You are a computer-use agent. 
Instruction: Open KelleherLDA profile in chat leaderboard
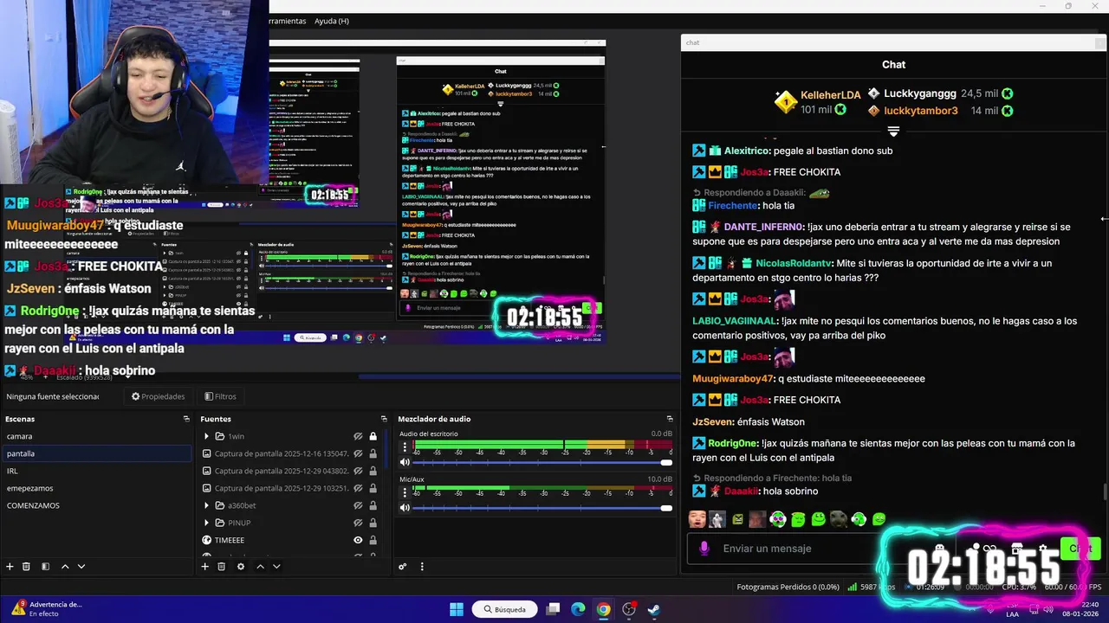[x=831, y=95]
